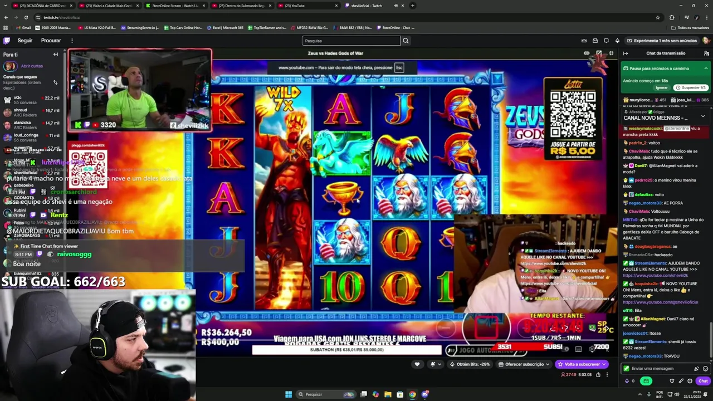Open chat moderation shield icon
Screen dimensions: 713x401
[672, 381]
